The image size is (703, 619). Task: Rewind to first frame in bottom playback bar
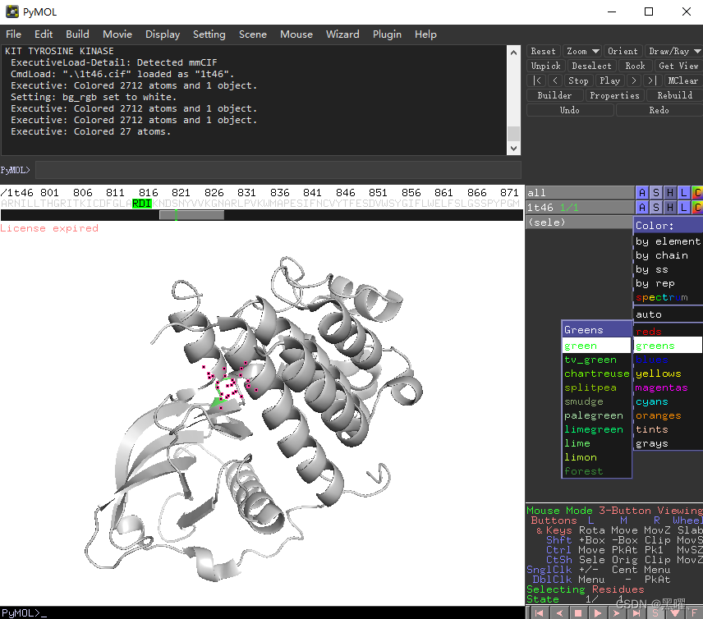click(x=540, y=612)
